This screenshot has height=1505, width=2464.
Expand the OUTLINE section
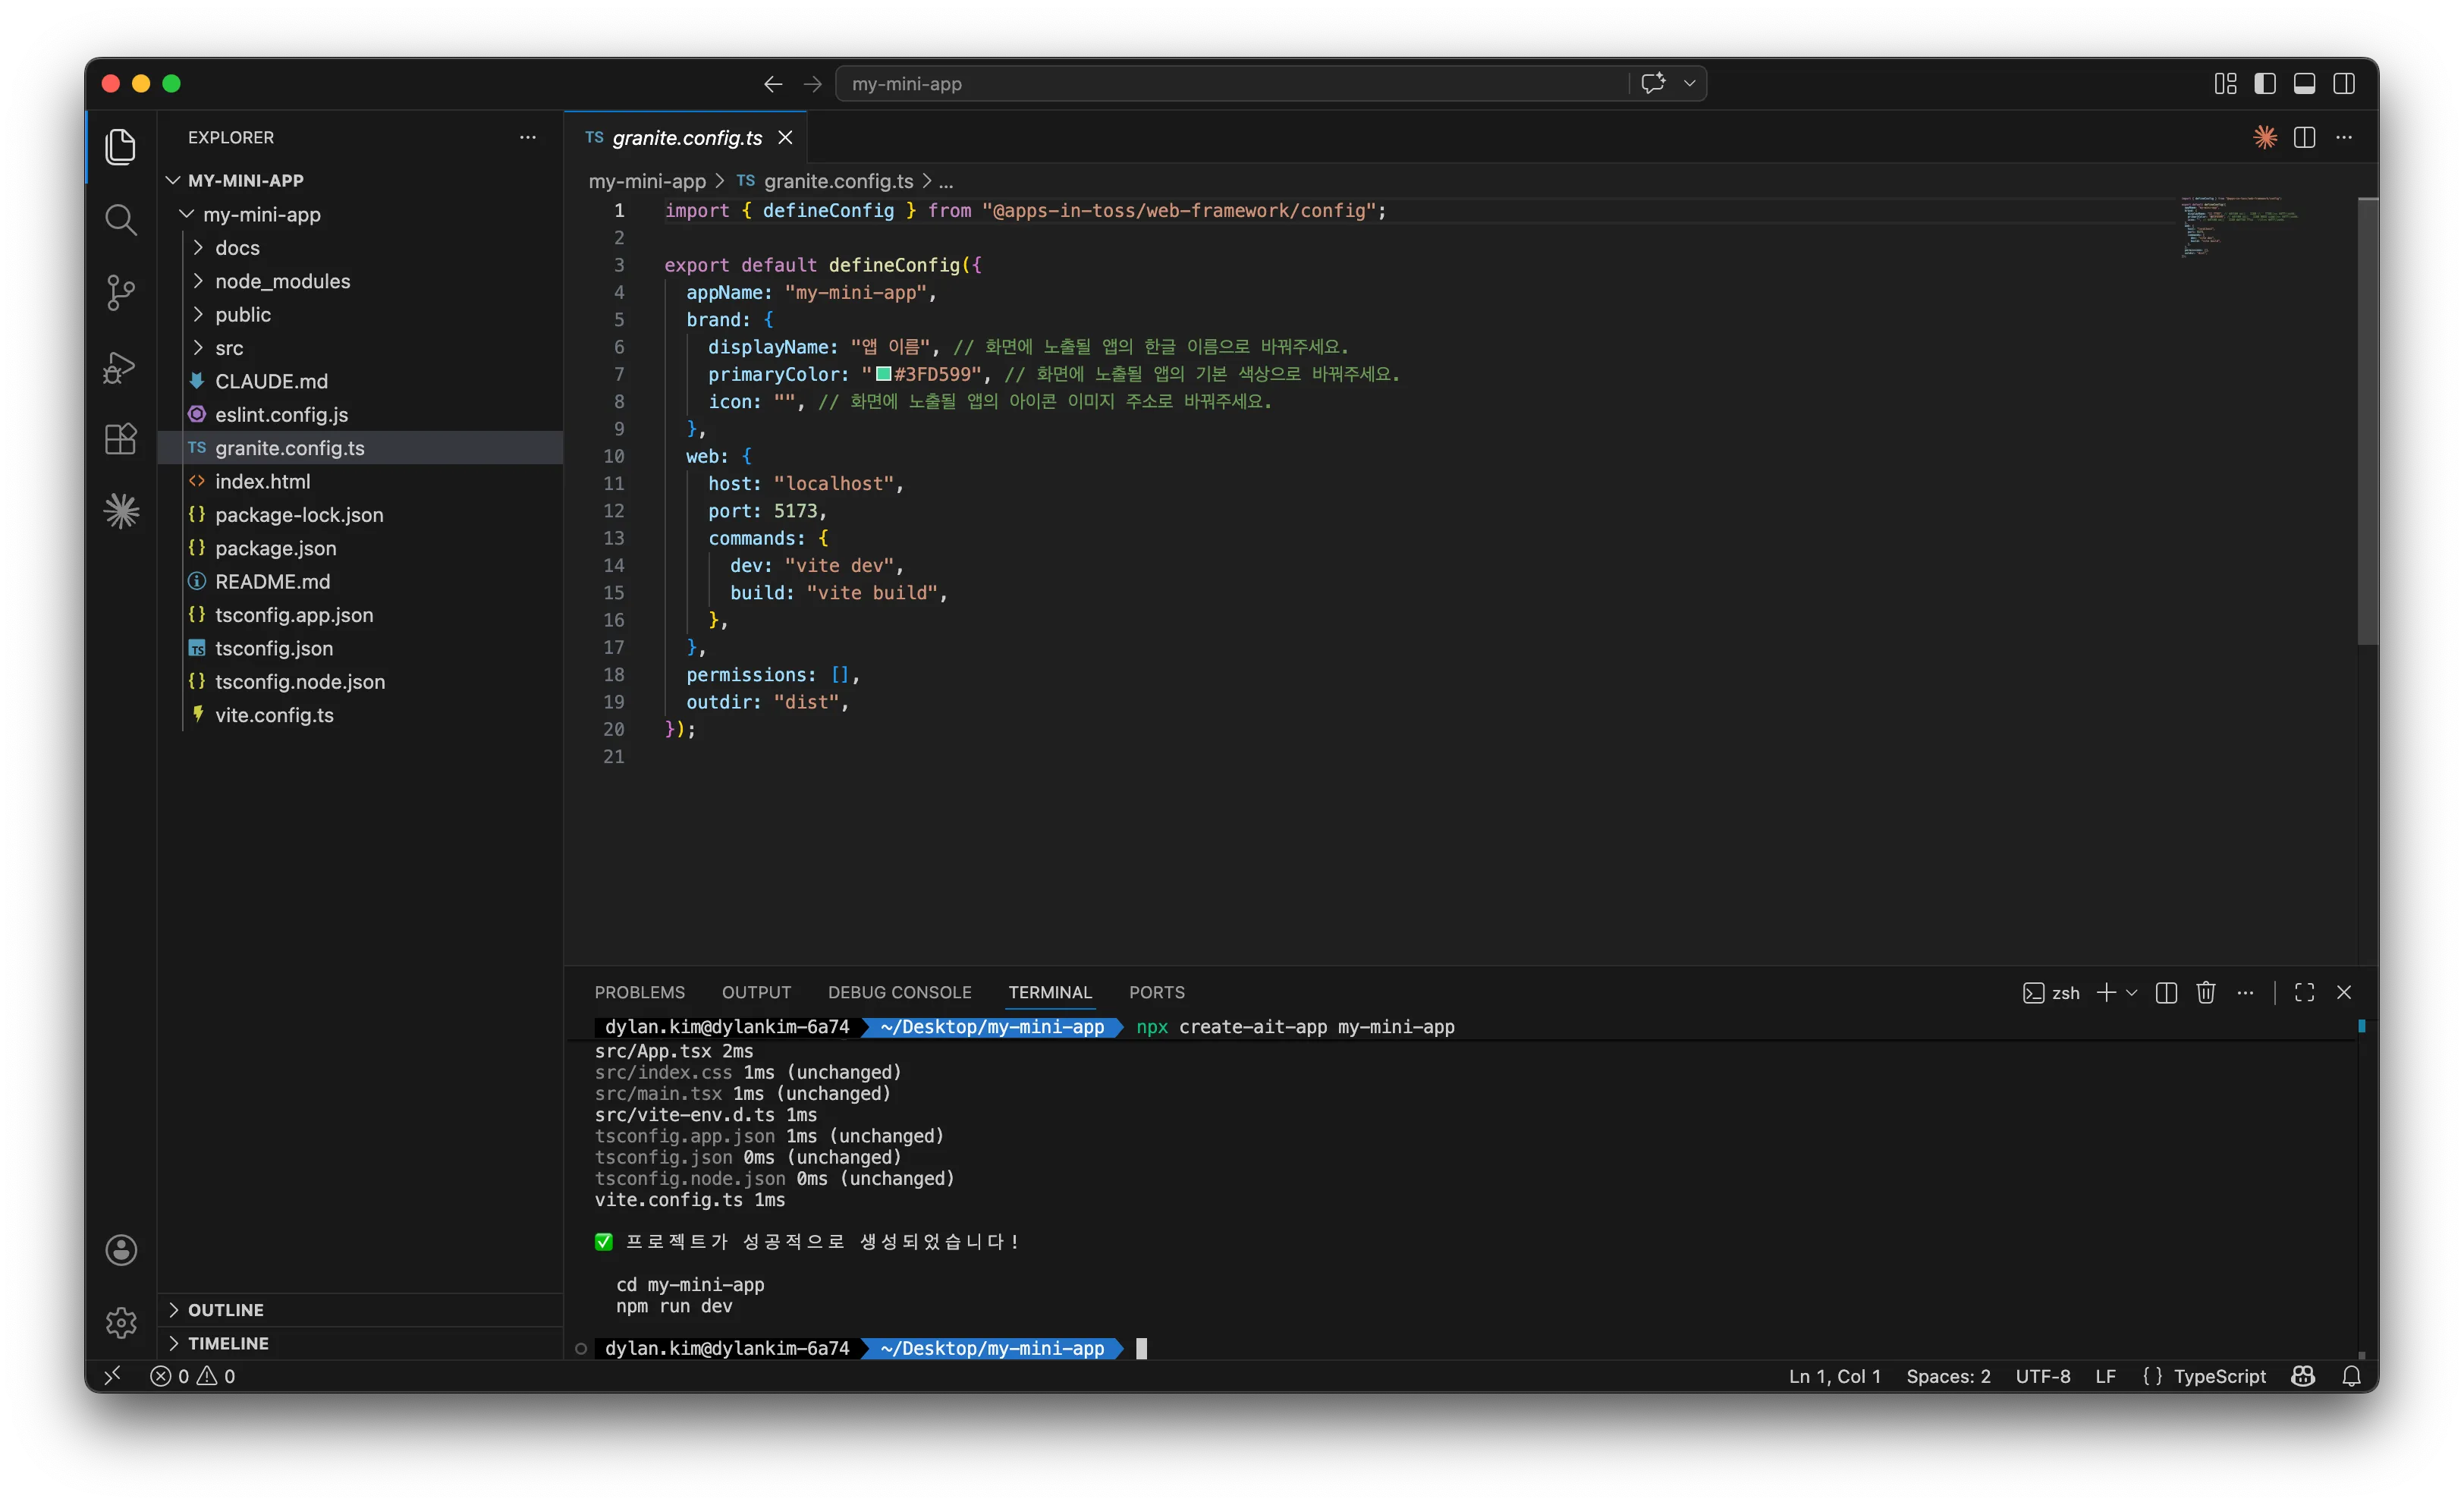click(x=225, y=1310)
